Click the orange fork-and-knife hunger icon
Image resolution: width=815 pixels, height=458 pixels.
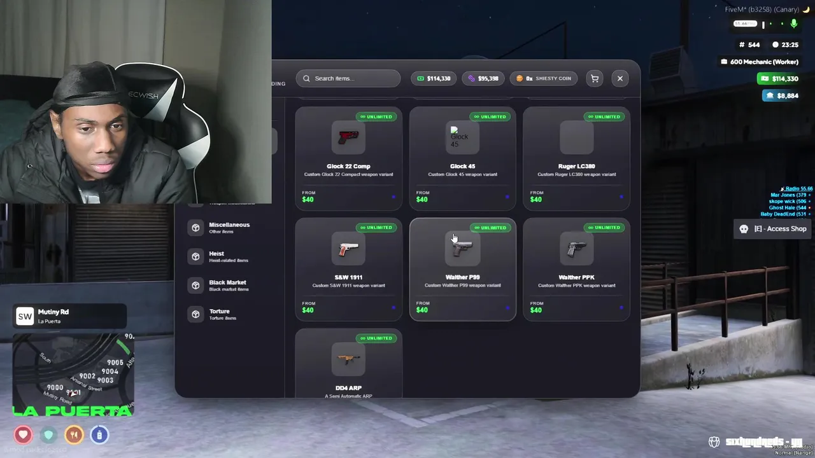(74, 435)
